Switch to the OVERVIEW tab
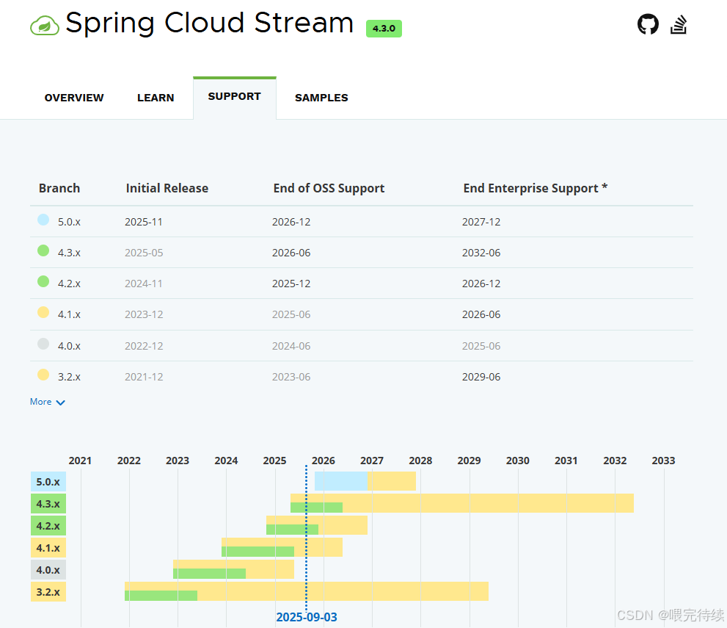This screenshot has width=727, height=628. pos(74,98)
